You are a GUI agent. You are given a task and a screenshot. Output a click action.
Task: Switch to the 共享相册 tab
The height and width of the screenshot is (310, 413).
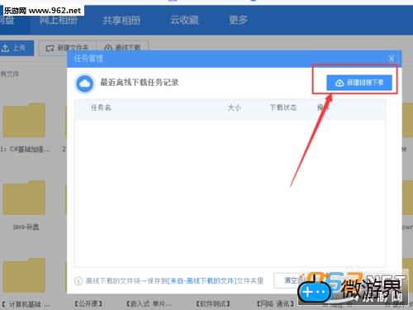121,20
